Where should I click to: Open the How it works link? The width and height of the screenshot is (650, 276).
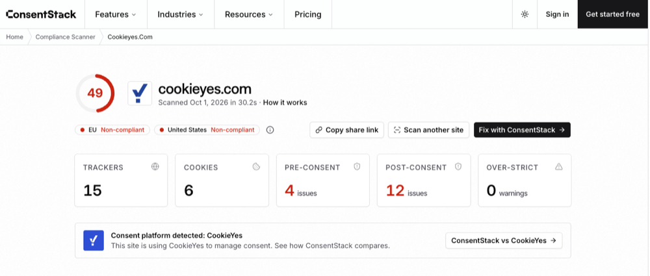[x=285, y=103]
